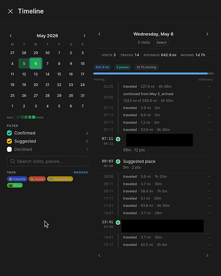221x276 pixels.
Task: Expand the 93.8 mi traveled track
Action: point(209,206)
